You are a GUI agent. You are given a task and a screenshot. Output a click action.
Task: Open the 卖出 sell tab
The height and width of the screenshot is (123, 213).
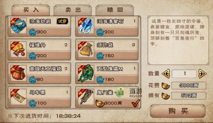73,10
